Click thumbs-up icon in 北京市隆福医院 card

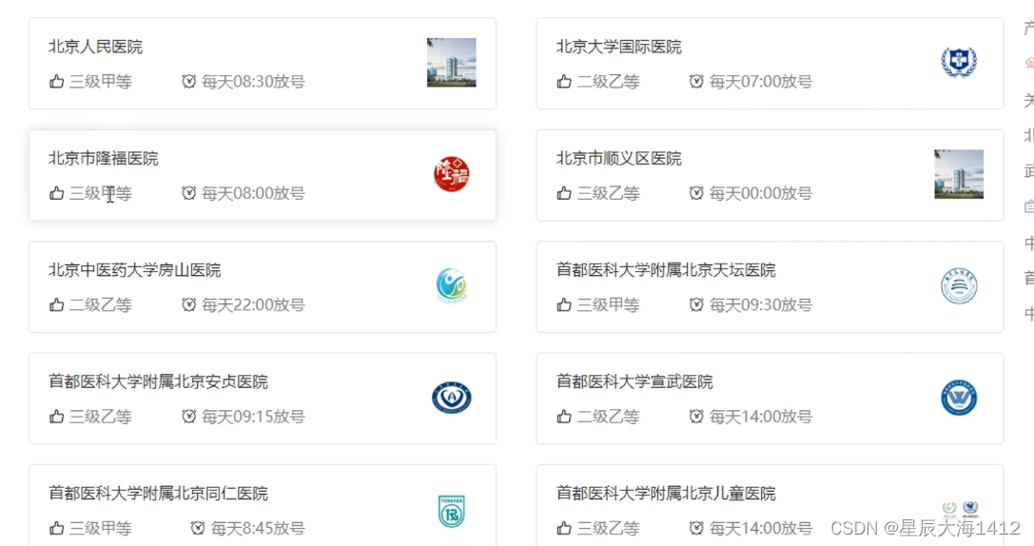(x=57, y=193)
